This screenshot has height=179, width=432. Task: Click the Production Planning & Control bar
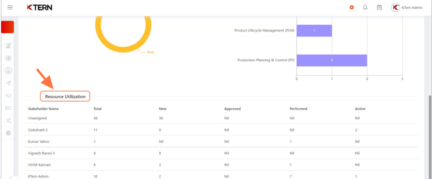point(332,60)
